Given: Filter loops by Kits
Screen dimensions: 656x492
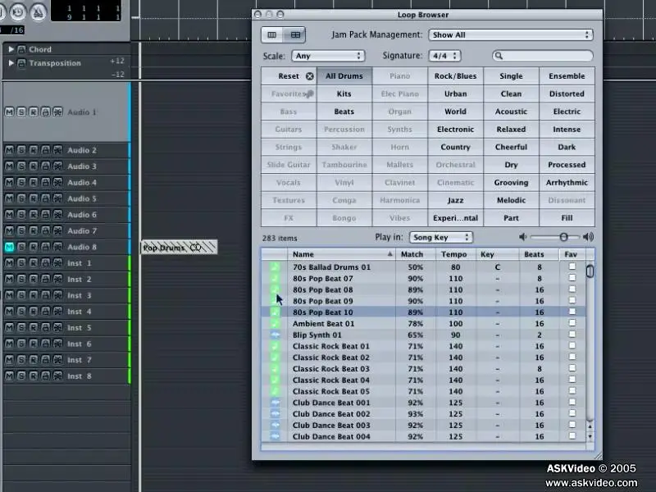Looking at the screenshot, I should pos(344,93).
